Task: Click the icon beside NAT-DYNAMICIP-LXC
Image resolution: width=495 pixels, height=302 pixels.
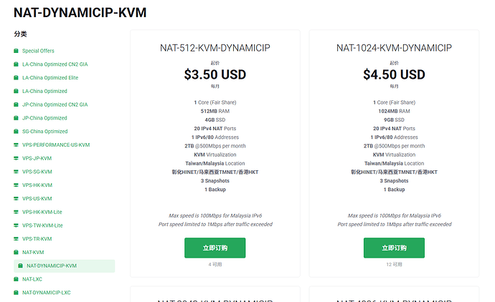Action: coord(16,293)
